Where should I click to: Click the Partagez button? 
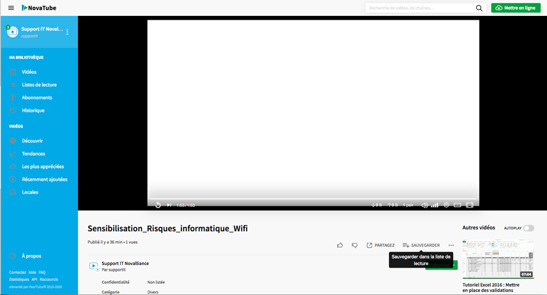(381, 245)
